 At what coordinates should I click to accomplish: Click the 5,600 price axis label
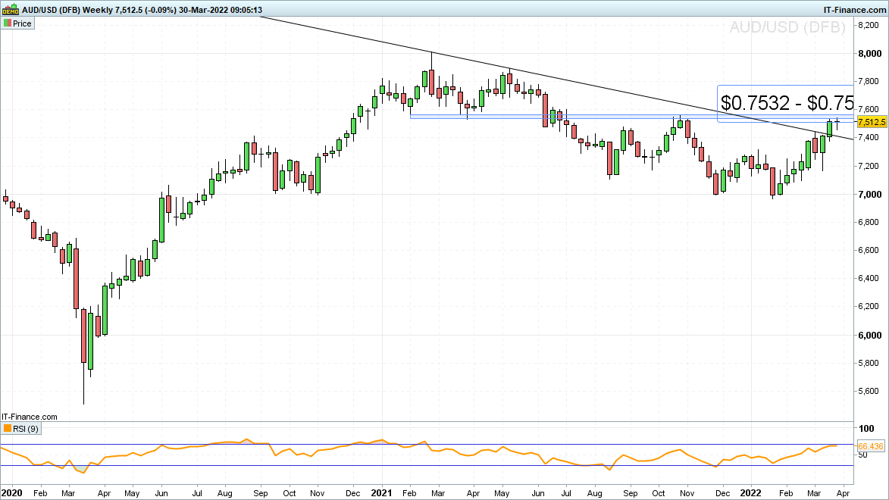pyautogui.click(x=869, y=391)
